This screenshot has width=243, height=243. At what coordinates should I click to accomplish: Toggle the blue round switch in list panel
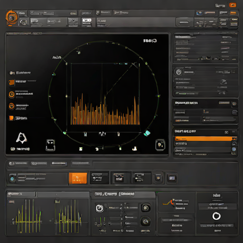[234, 149]
